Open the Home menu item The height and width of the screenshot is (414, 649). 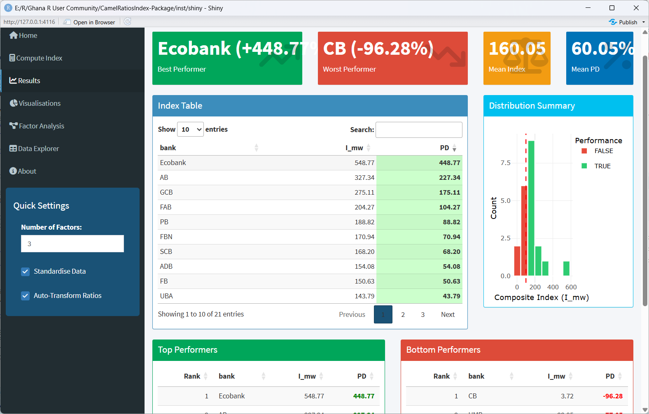72,35
